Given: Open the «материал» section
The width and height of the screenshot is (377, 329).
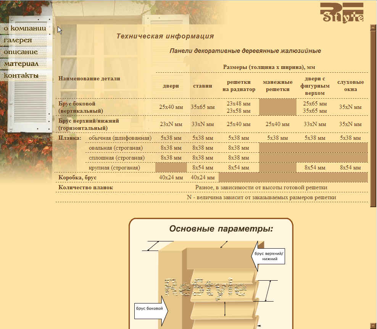Looking at the screenshot, I should pos(21,64).
